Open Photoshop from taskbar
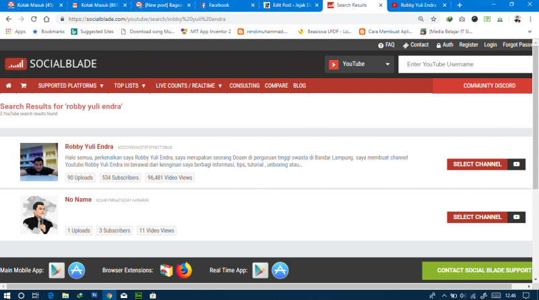The height and width of the screenshot is (300, 539). [94, 295]
